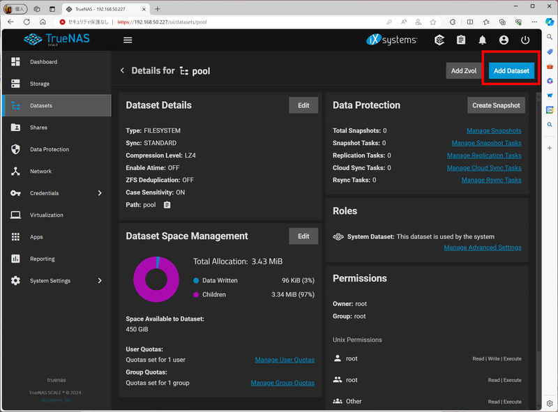Click the Data Written blue legend dot
Viewport: 558px width, 412px height.
196,281
